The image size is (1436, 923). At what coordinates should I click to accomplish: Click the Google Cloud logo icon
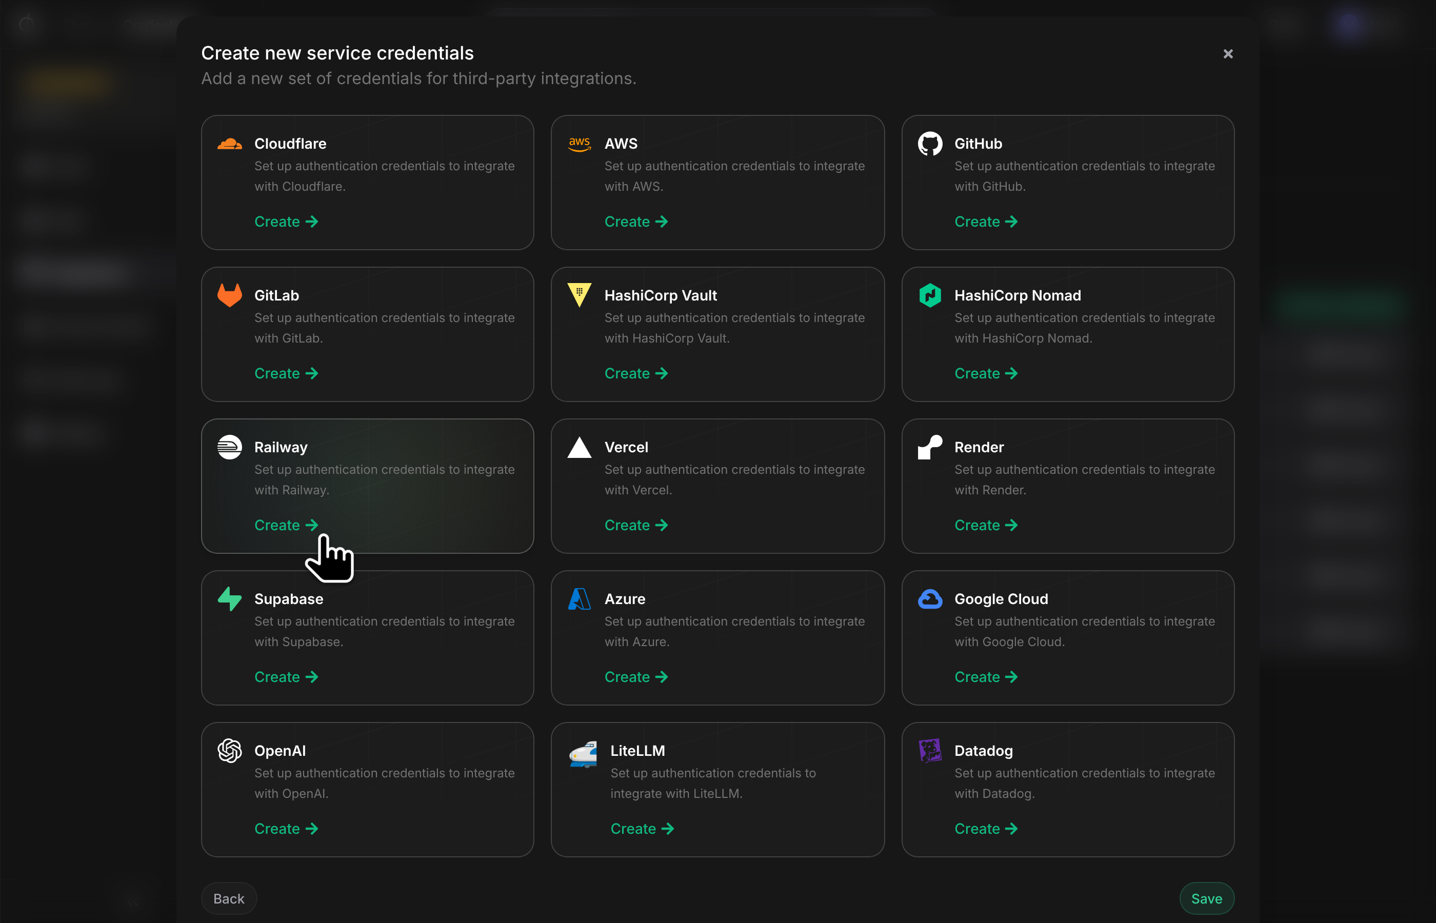(930, 599)
